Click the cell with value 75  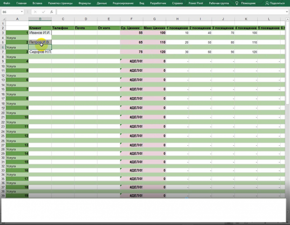131,52
